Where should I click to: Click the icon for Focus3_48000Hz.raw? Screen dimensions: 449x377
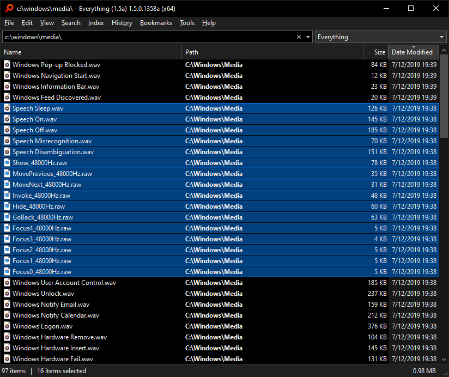[x=7, y=239]
